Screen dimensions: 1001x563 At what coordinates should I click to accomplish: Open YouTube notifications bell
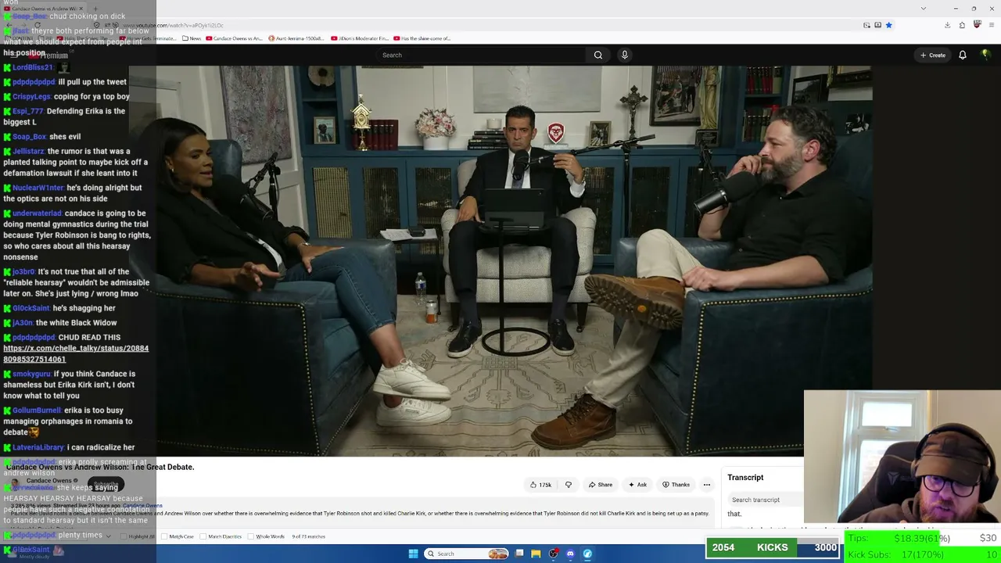(963, 55)
